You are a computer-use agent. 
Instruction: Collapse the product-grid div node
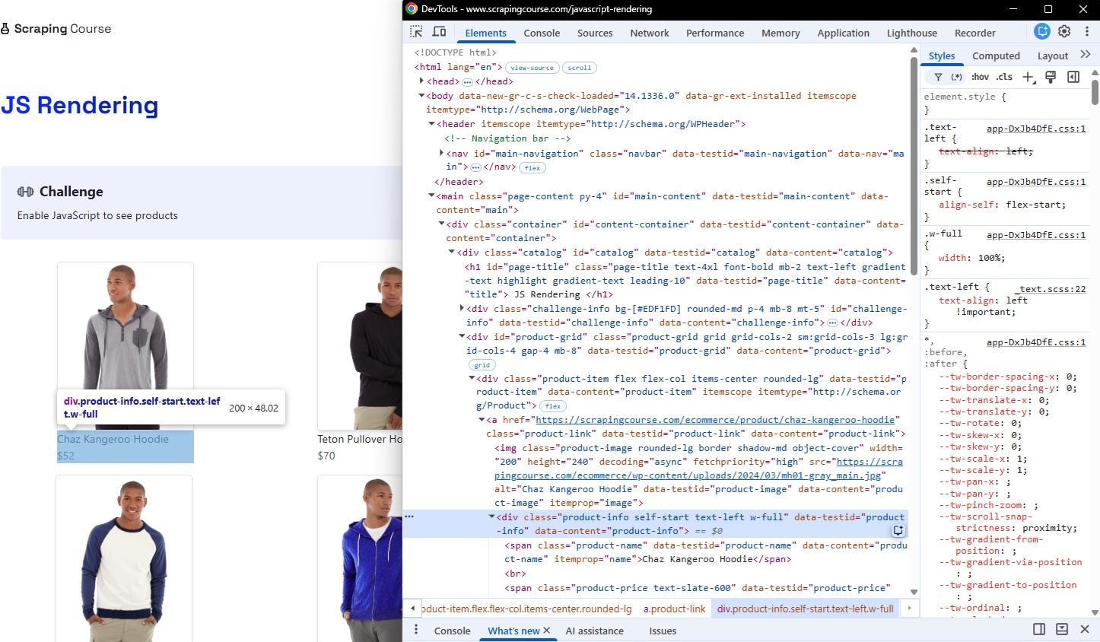[462, 336]
